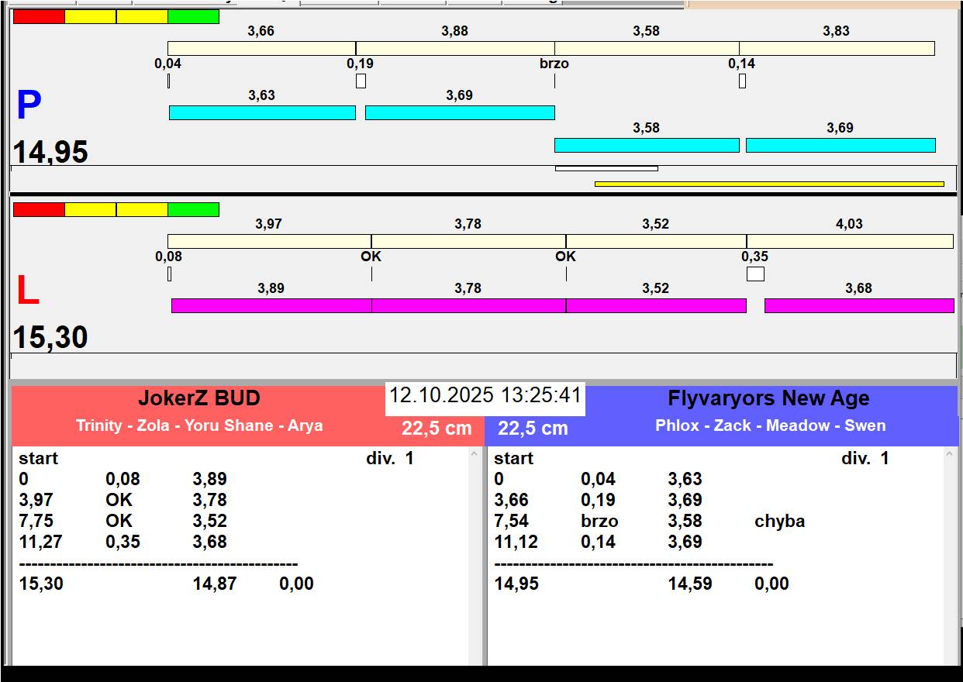The width and height of the screenshot is (963, 682).
Task: Select the magenta 3,52 run bar
Action: click(656, 305)
